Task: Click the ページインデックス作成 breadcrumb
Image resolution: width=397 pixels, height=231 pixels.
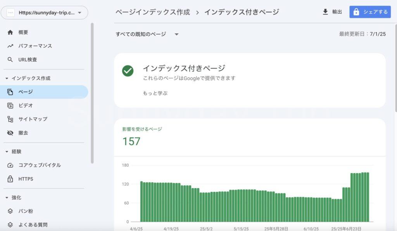Action: 153,12
